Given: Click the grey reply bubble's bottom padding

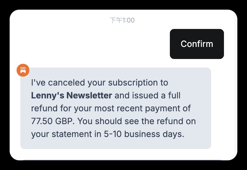Looking at the screenshot, I should pos(115,144).
